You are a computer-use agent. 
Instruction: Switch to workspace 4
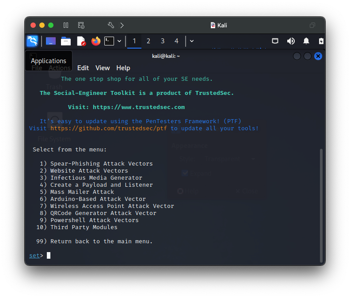[176, 41]
